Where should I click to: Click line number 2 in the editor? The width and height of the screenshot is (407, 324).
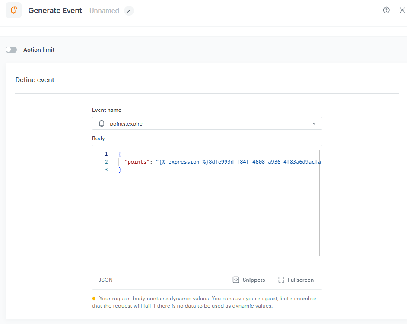(x=106, y=161)
